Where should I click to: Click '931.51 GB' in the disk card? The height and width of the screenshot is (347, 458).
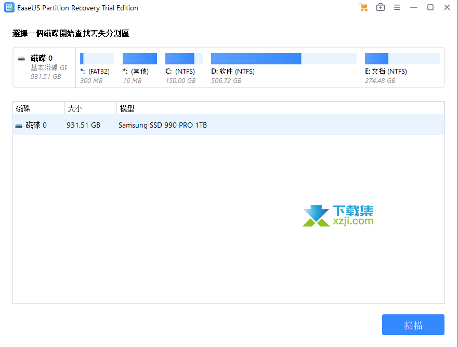(x=46, y=77)
